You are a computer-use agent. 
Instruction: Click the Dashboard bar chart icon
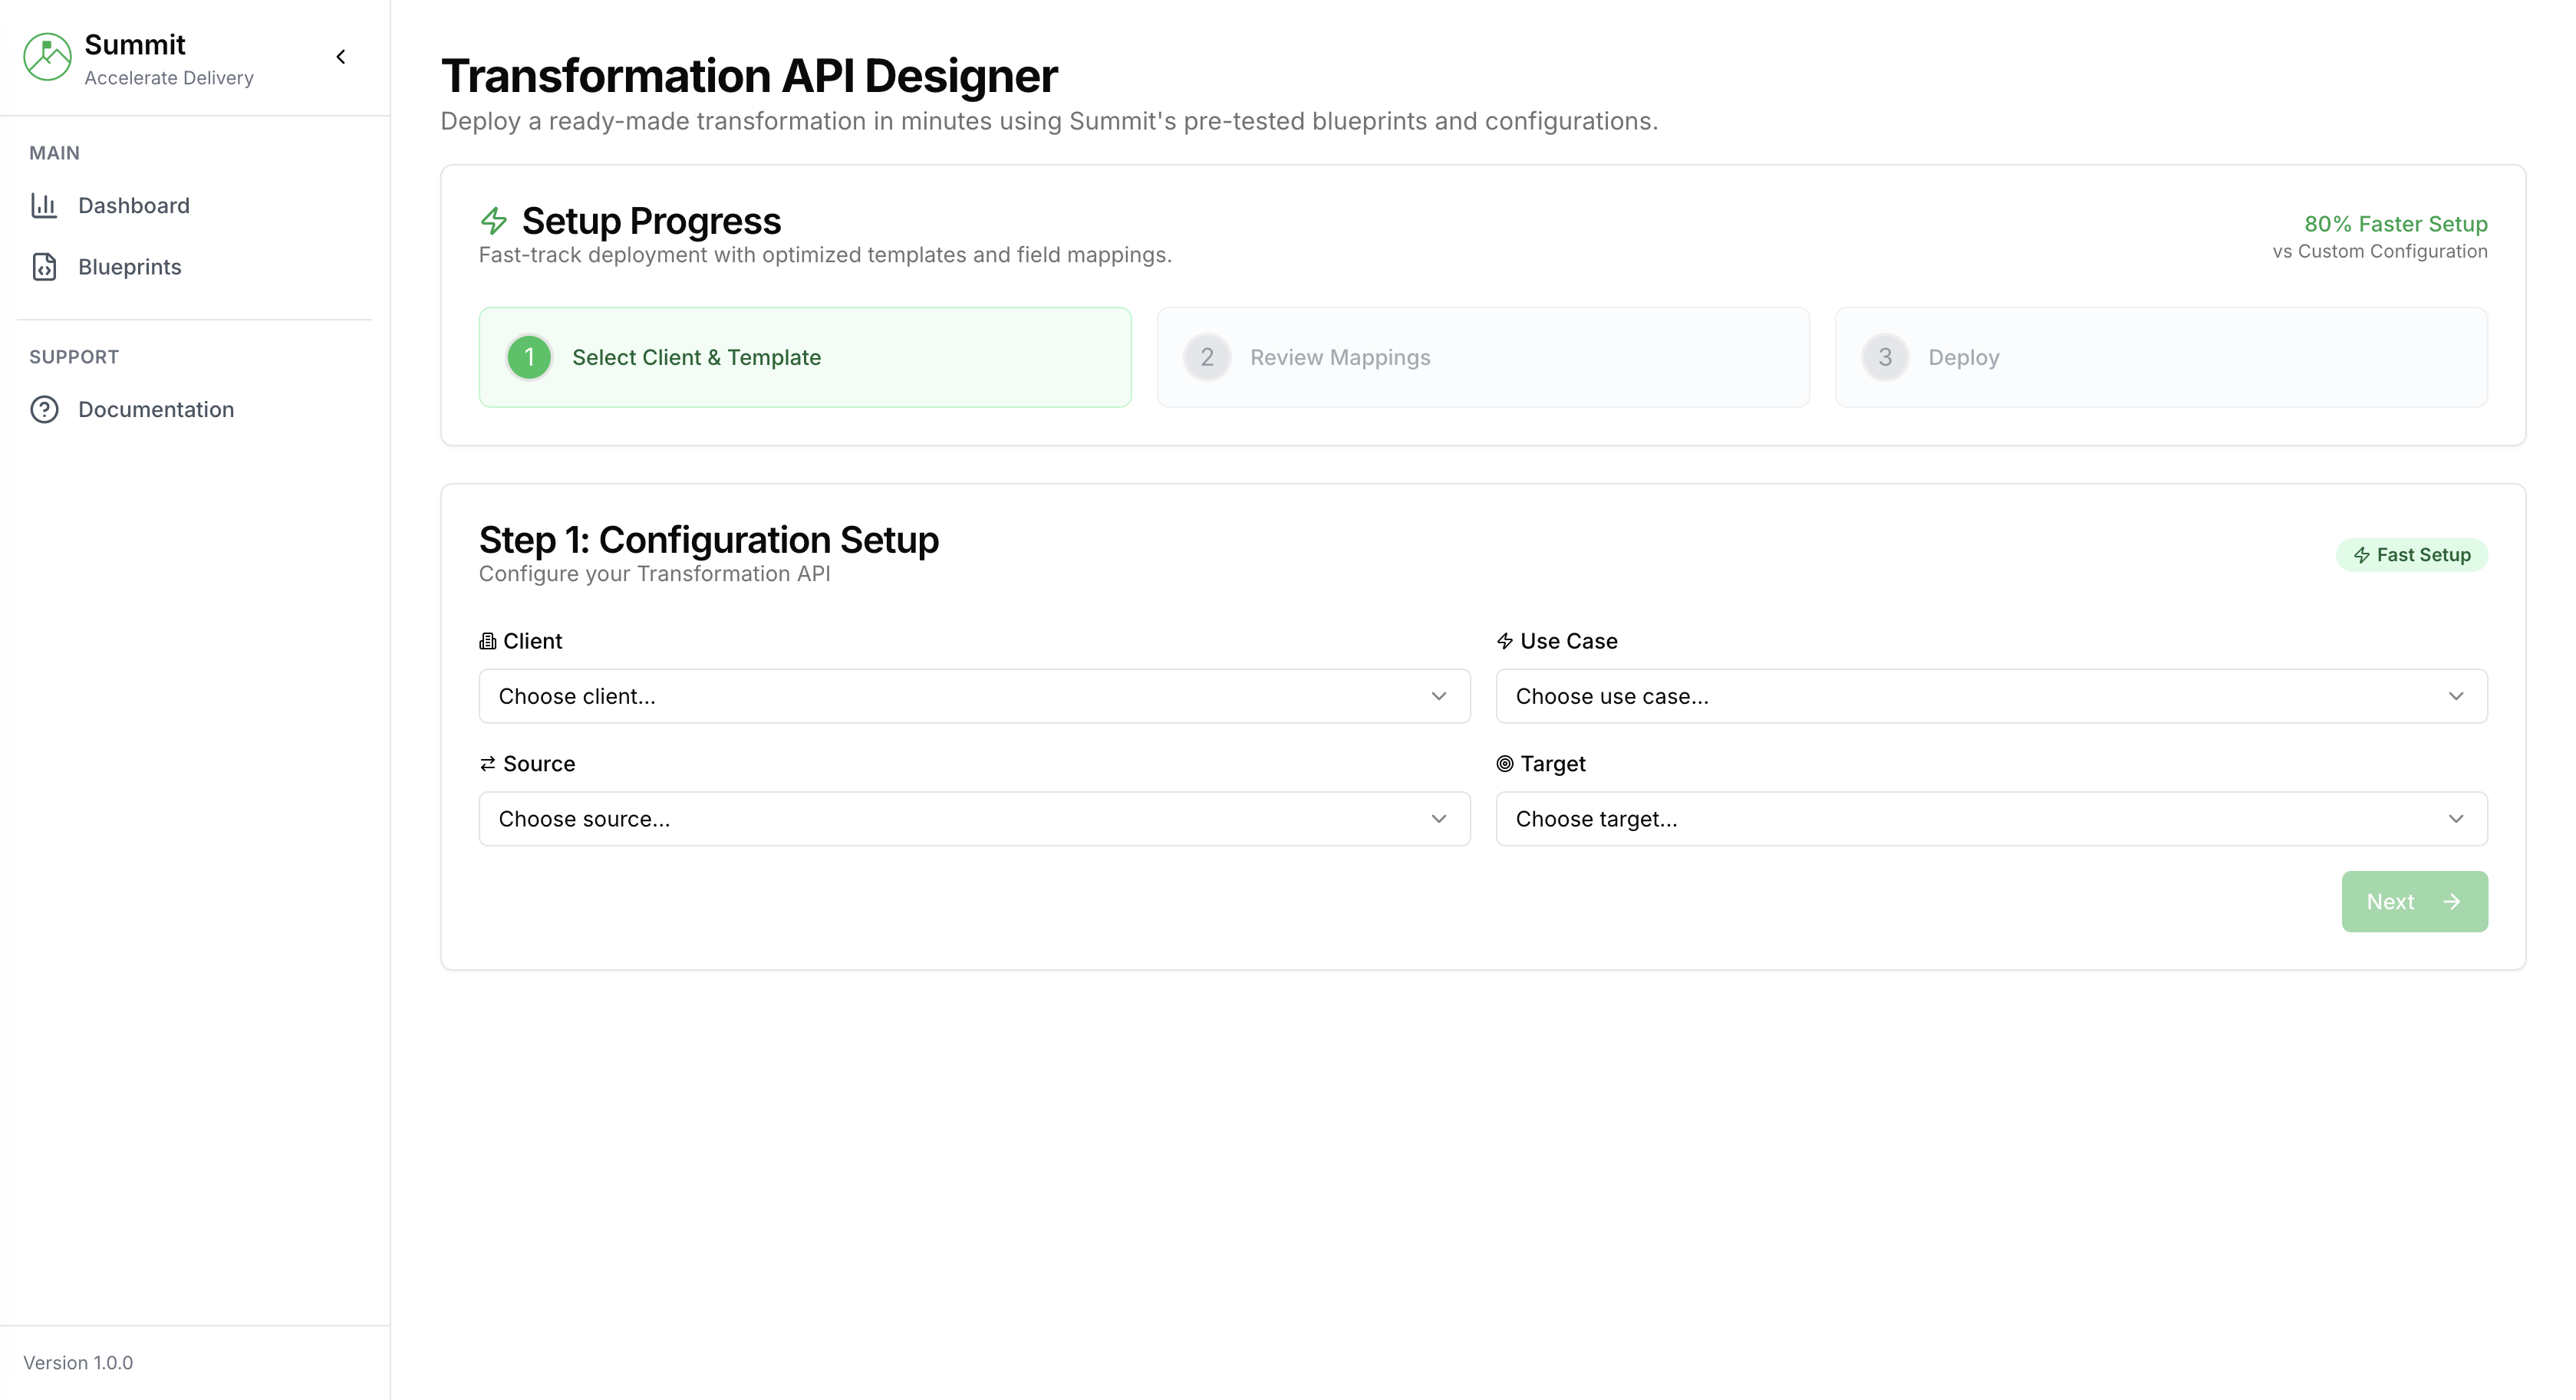44,205
